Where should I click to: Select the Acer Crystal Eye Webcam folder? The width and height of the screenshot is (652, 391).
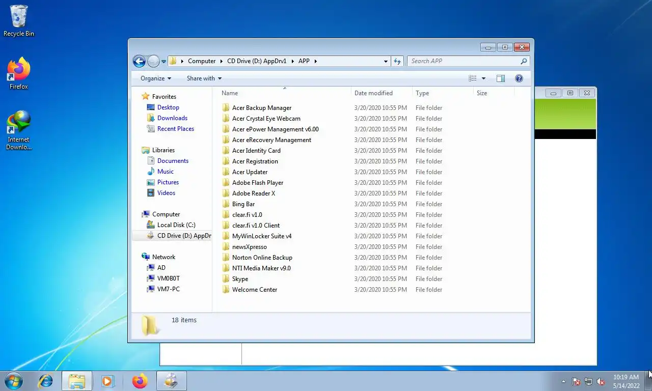(266, 119)
